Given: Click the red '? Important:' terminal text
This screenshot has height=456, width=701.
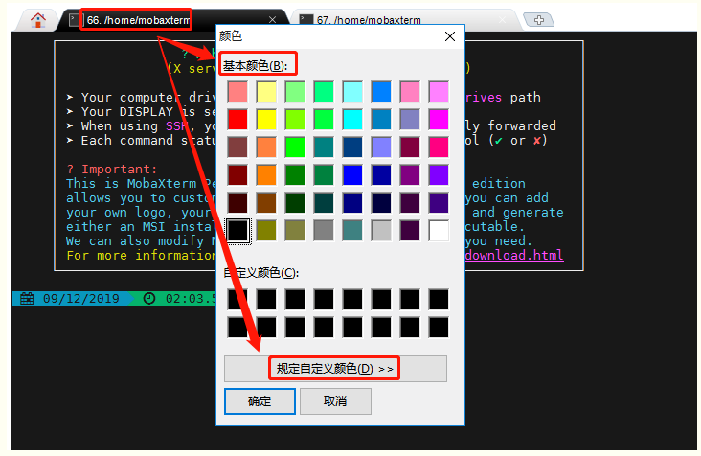Looking at the screenshot, I should (x=112, y=169).
